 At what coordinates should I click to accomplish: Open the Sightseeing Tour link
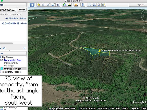click(x=13, y=60)
